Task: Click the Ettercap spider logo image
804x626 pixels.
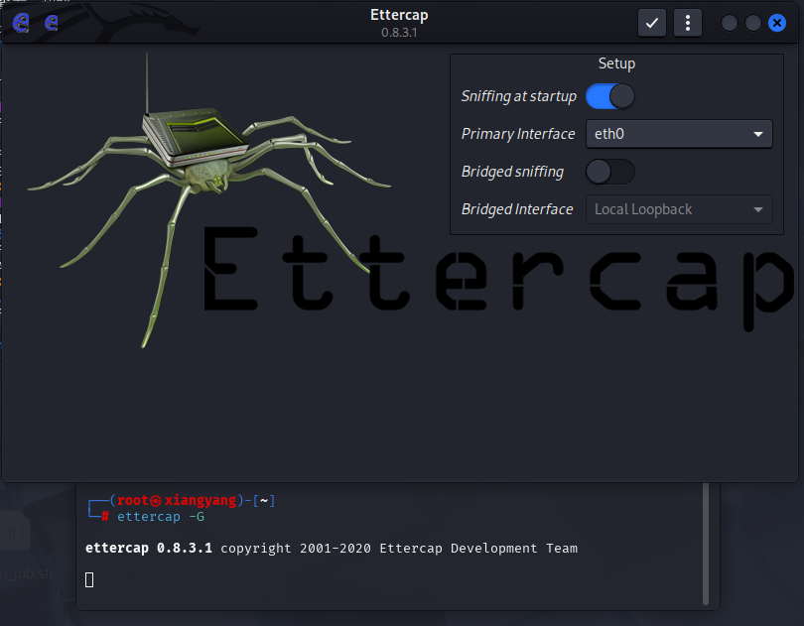Action: click(209, 200)
